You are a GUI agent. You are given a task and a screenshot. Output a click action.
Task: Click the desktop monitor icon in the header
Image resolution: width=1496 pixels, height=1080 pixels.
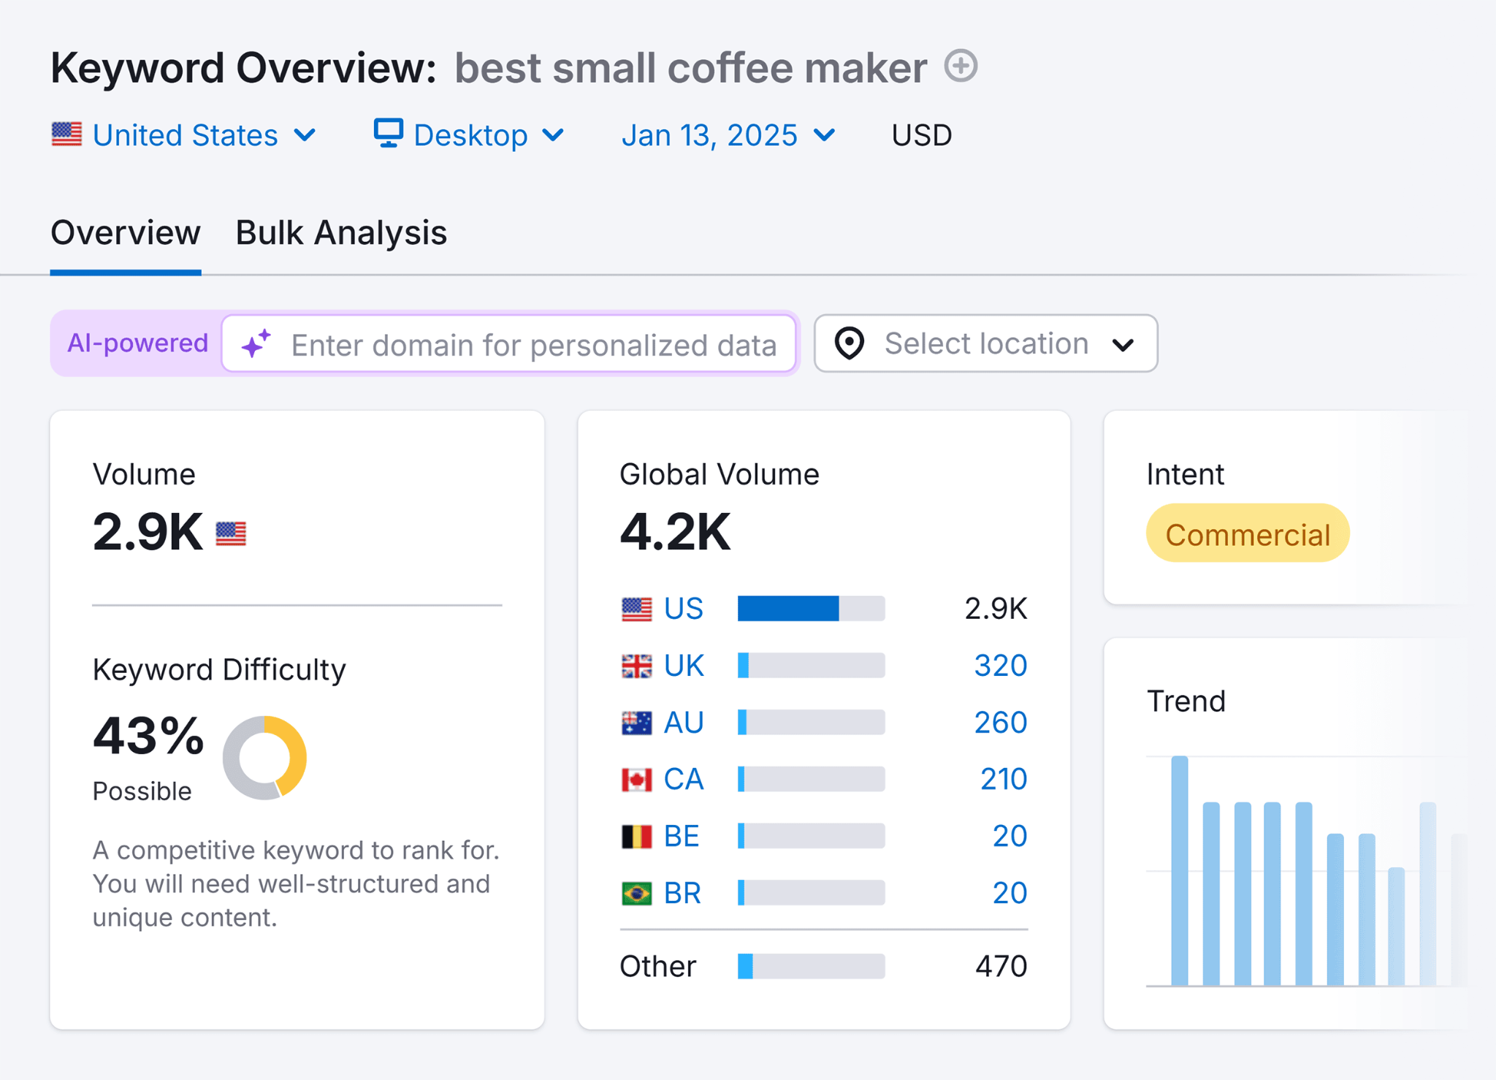click(388, 134)
